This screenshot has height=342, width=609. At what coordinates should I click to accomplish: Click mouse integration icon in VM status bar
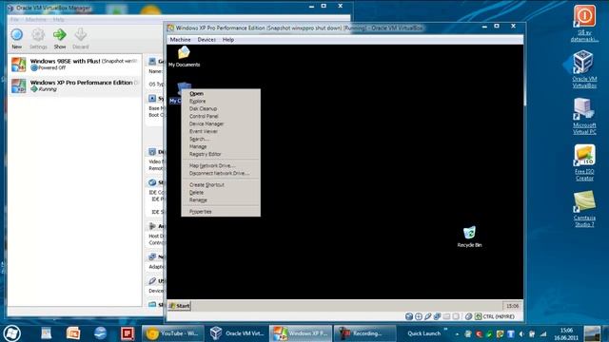pyautogui.click(x=469, y=316)
